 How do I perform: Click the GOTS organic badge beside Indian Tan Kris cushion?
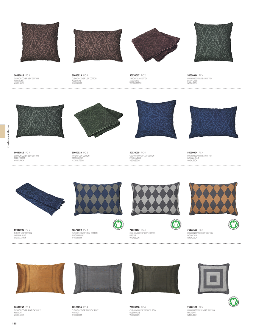click(234, 224)
